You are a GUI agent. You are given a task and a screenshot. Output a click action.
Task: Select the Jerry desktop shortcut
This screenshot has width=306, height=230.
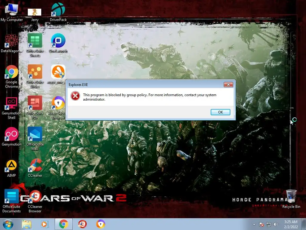click(x=35, y=15)
